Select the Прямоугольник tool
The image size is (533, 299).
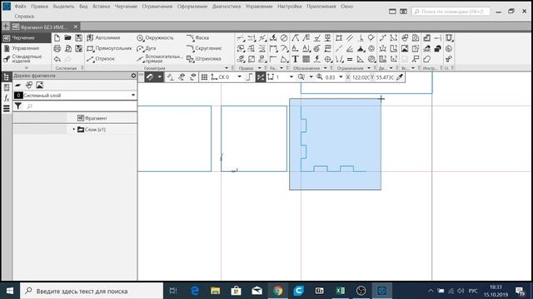click(109, 48)
